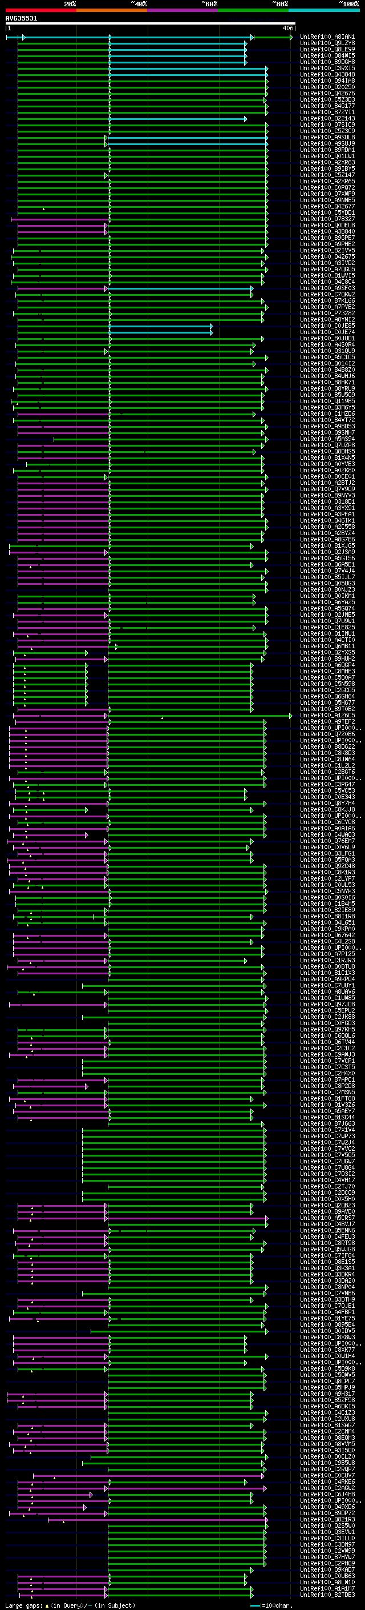This screenshot has height=1610, width=365.
Task: Select the label UniRef100_Q46IK1
Action: pyautogui.click(x=327, y=521)
